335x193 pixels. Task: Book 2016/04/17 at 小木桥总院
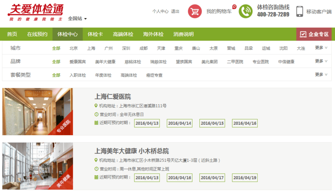click(x=212, y=178)
